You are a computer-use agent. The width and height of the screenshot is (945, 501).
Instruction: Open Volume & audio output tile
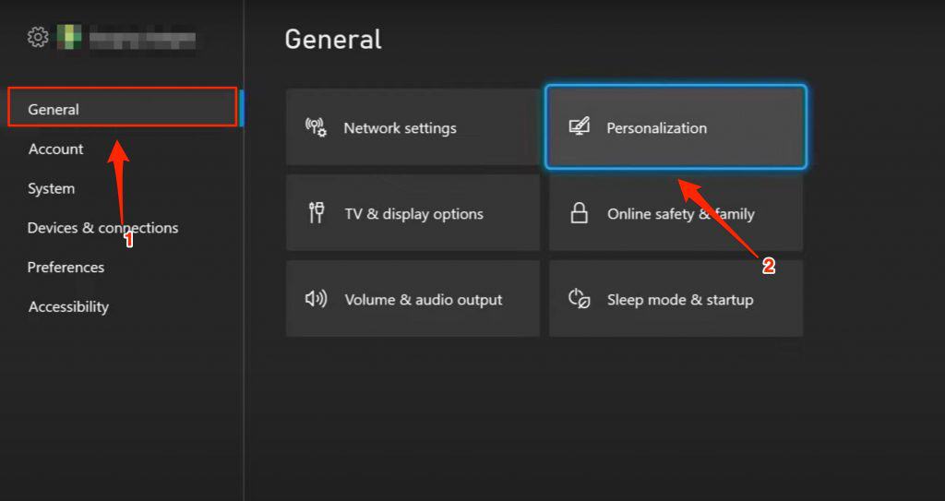[x=413, y=299]
